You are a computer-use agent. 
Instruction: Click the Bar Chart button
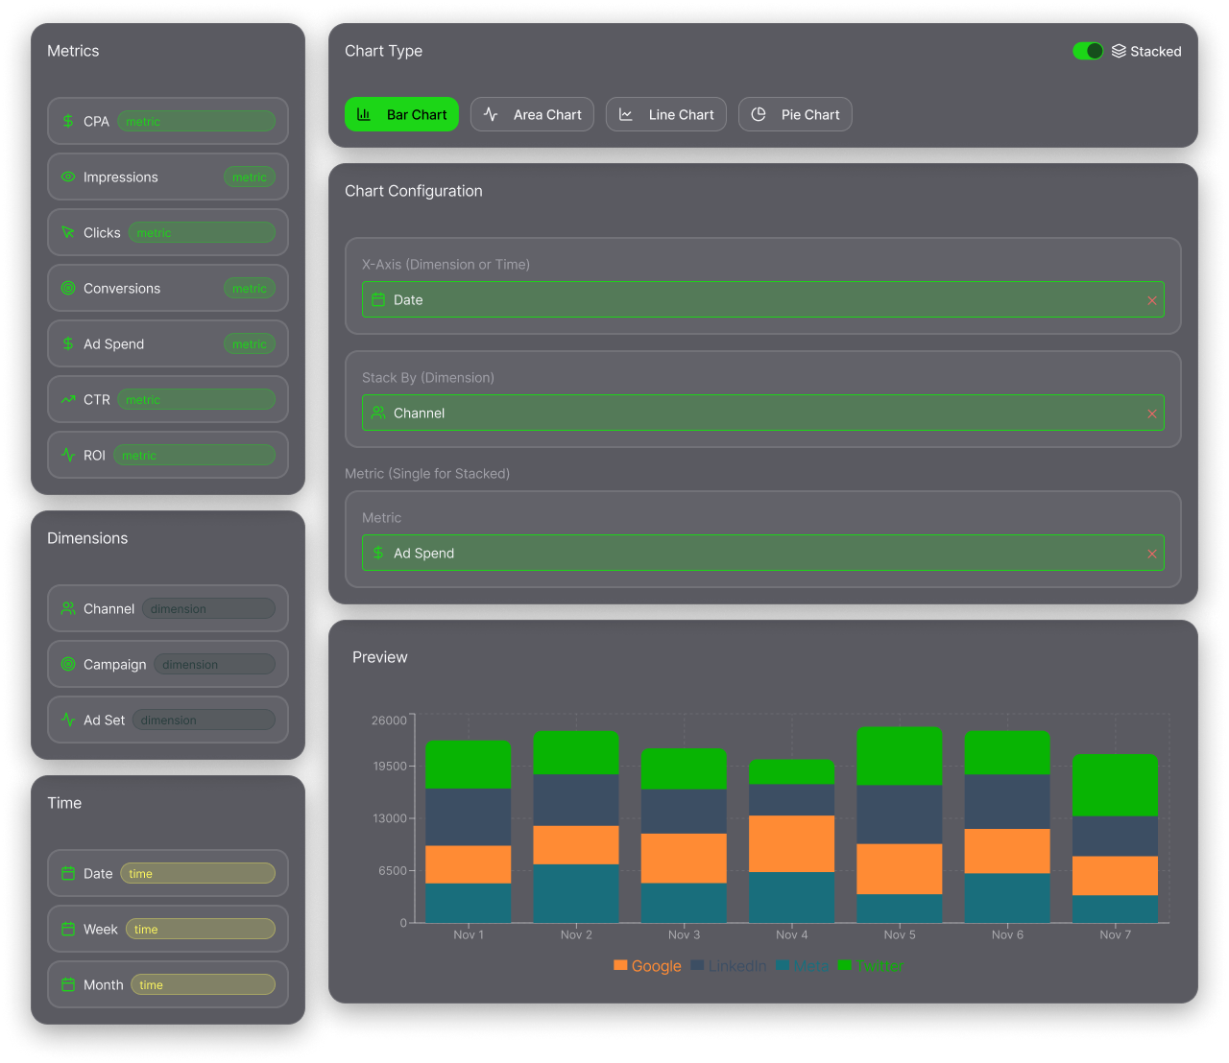[x=401, y=114]
